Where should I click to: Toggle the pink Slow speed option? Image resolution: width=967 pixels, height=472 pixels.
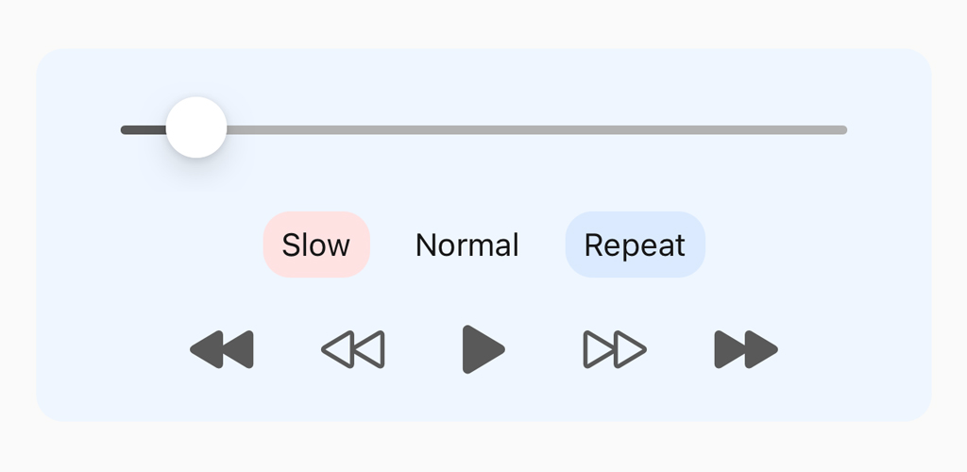[x=316, y=244]
